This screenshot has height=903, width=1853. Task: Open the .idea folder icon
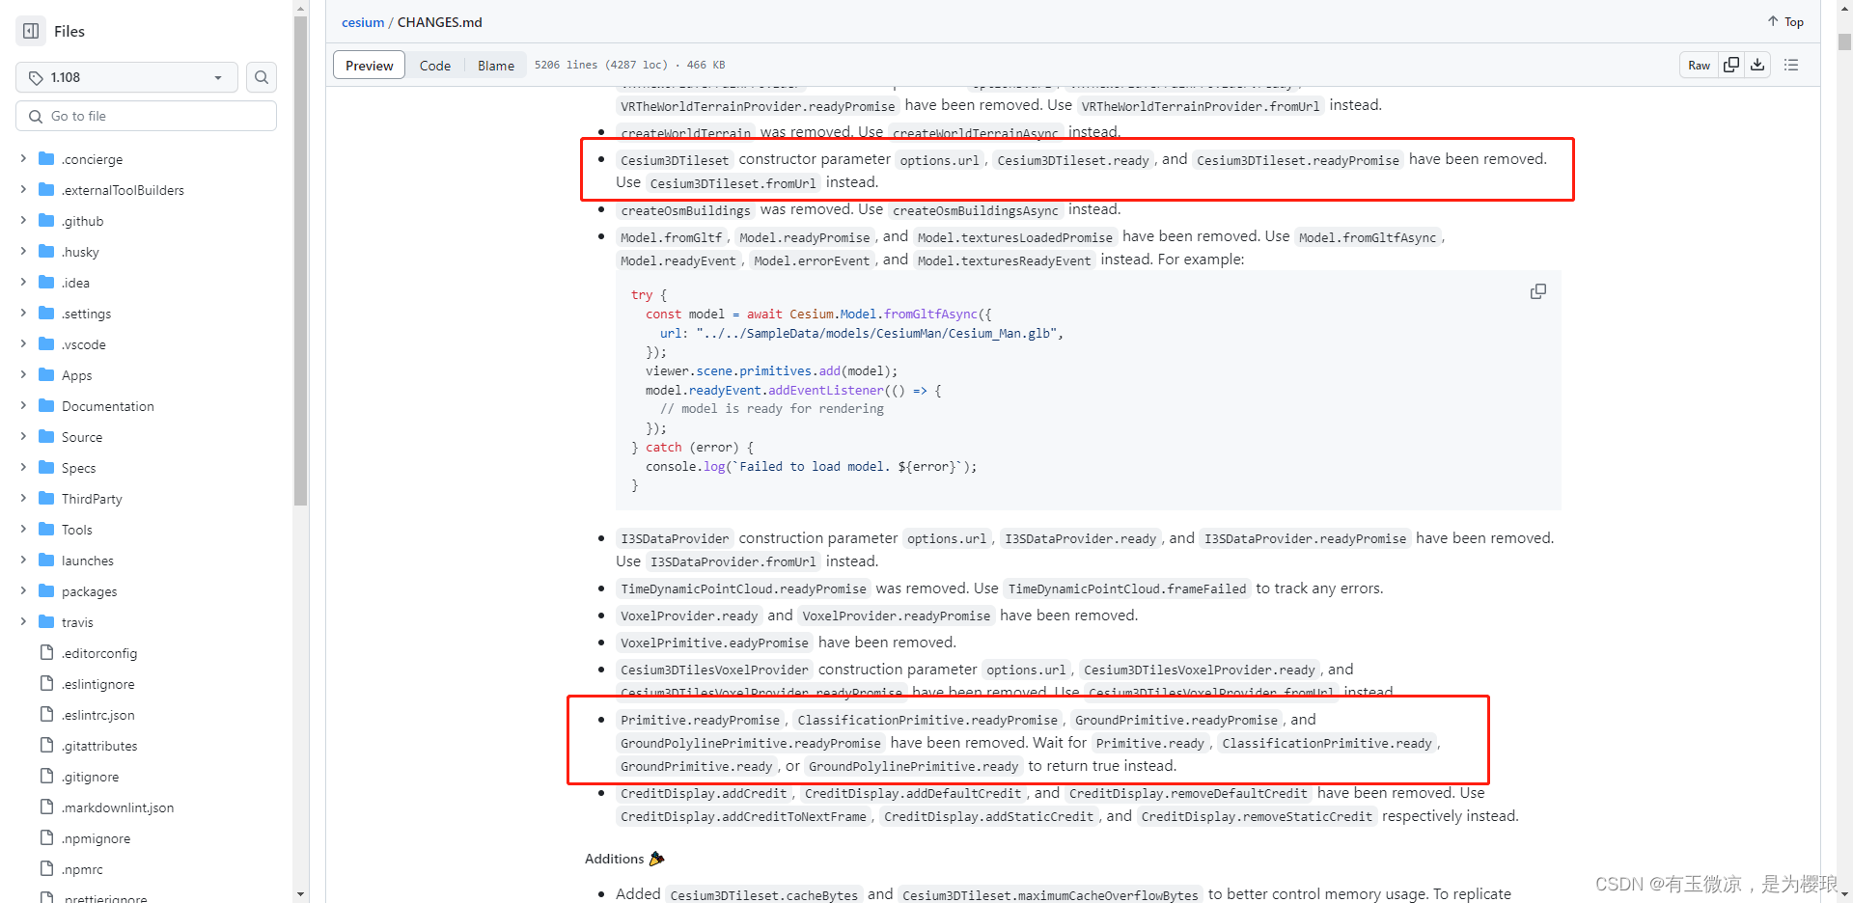pyautogui.click(x=46, y=282)
